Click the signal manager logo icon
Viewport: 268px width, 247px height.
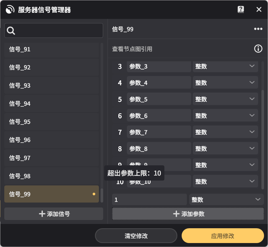click(10, 9)
